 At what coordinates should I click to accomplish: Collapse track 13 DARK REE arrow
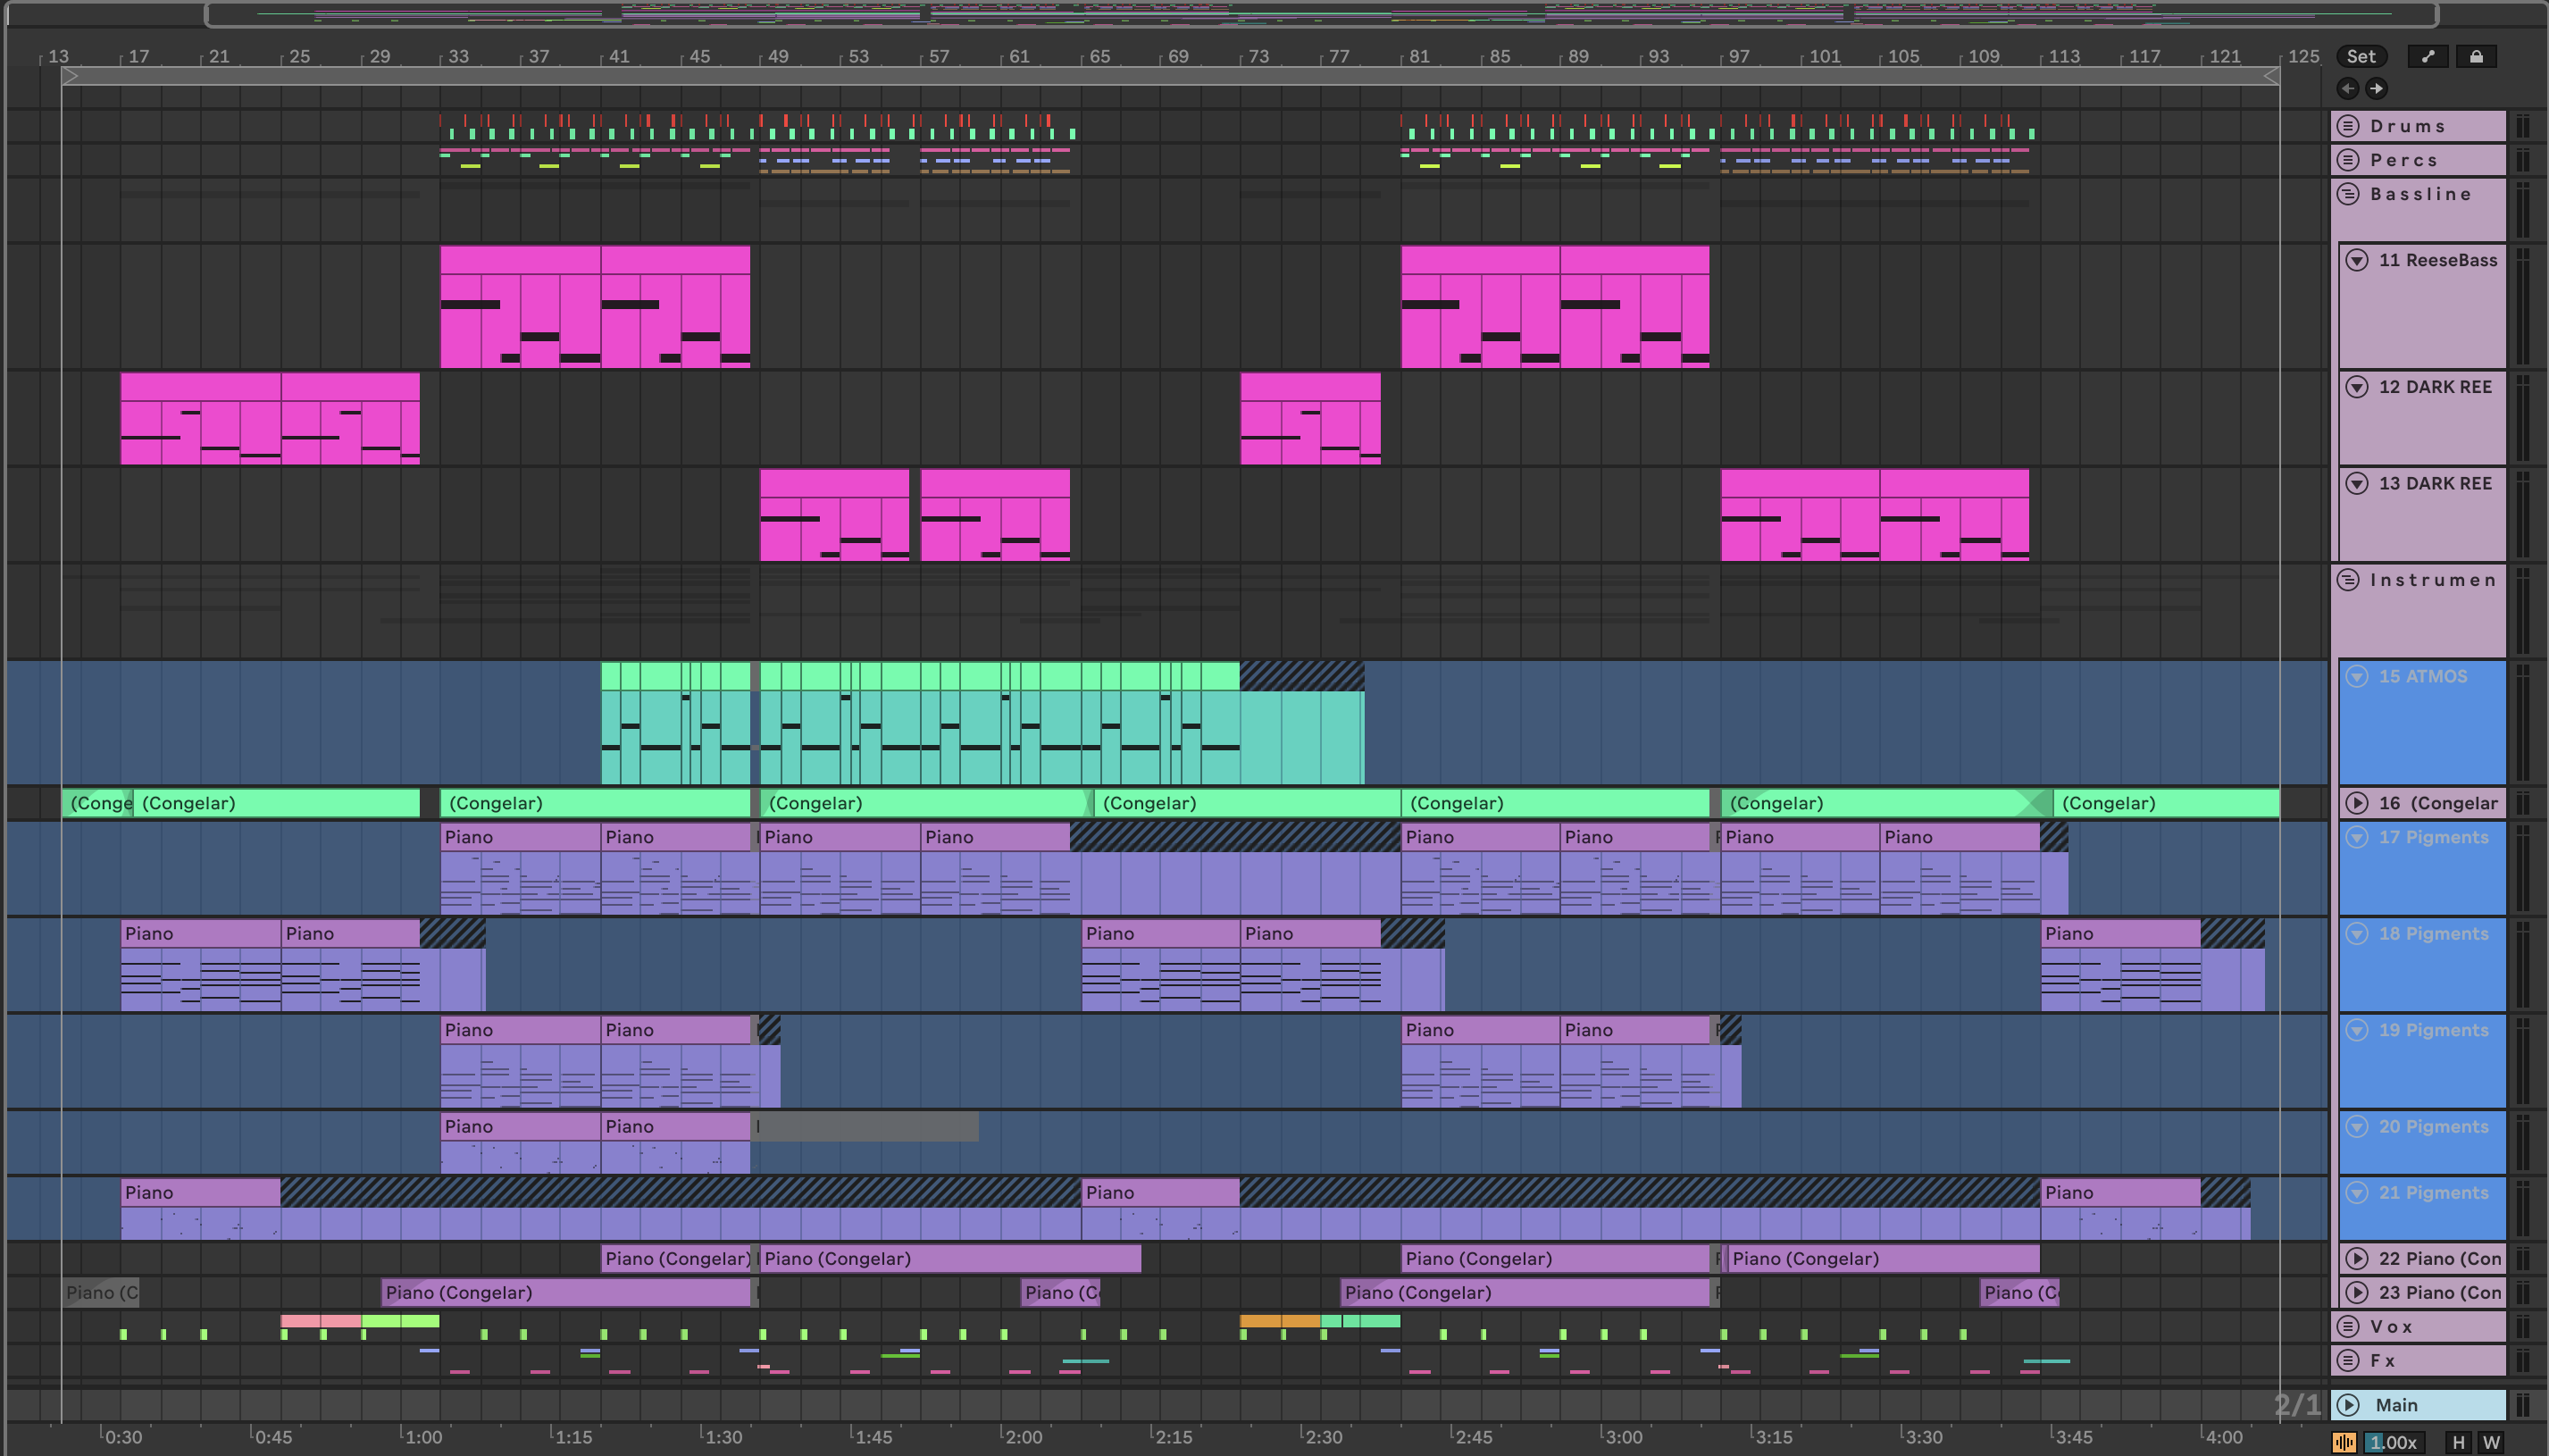[2357, 483]
